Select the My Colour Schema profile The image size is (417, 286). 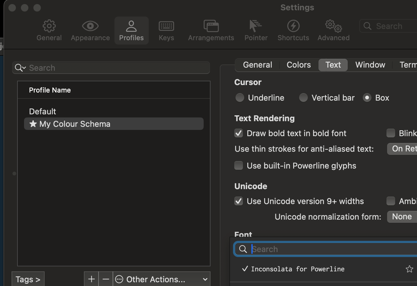(x=114, y=124)
